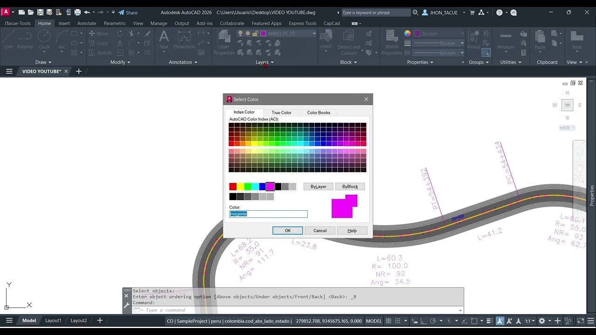This screenshot has height=335, width=596.
Task: Pick the red standard color swatch
Action: point(233,187)
